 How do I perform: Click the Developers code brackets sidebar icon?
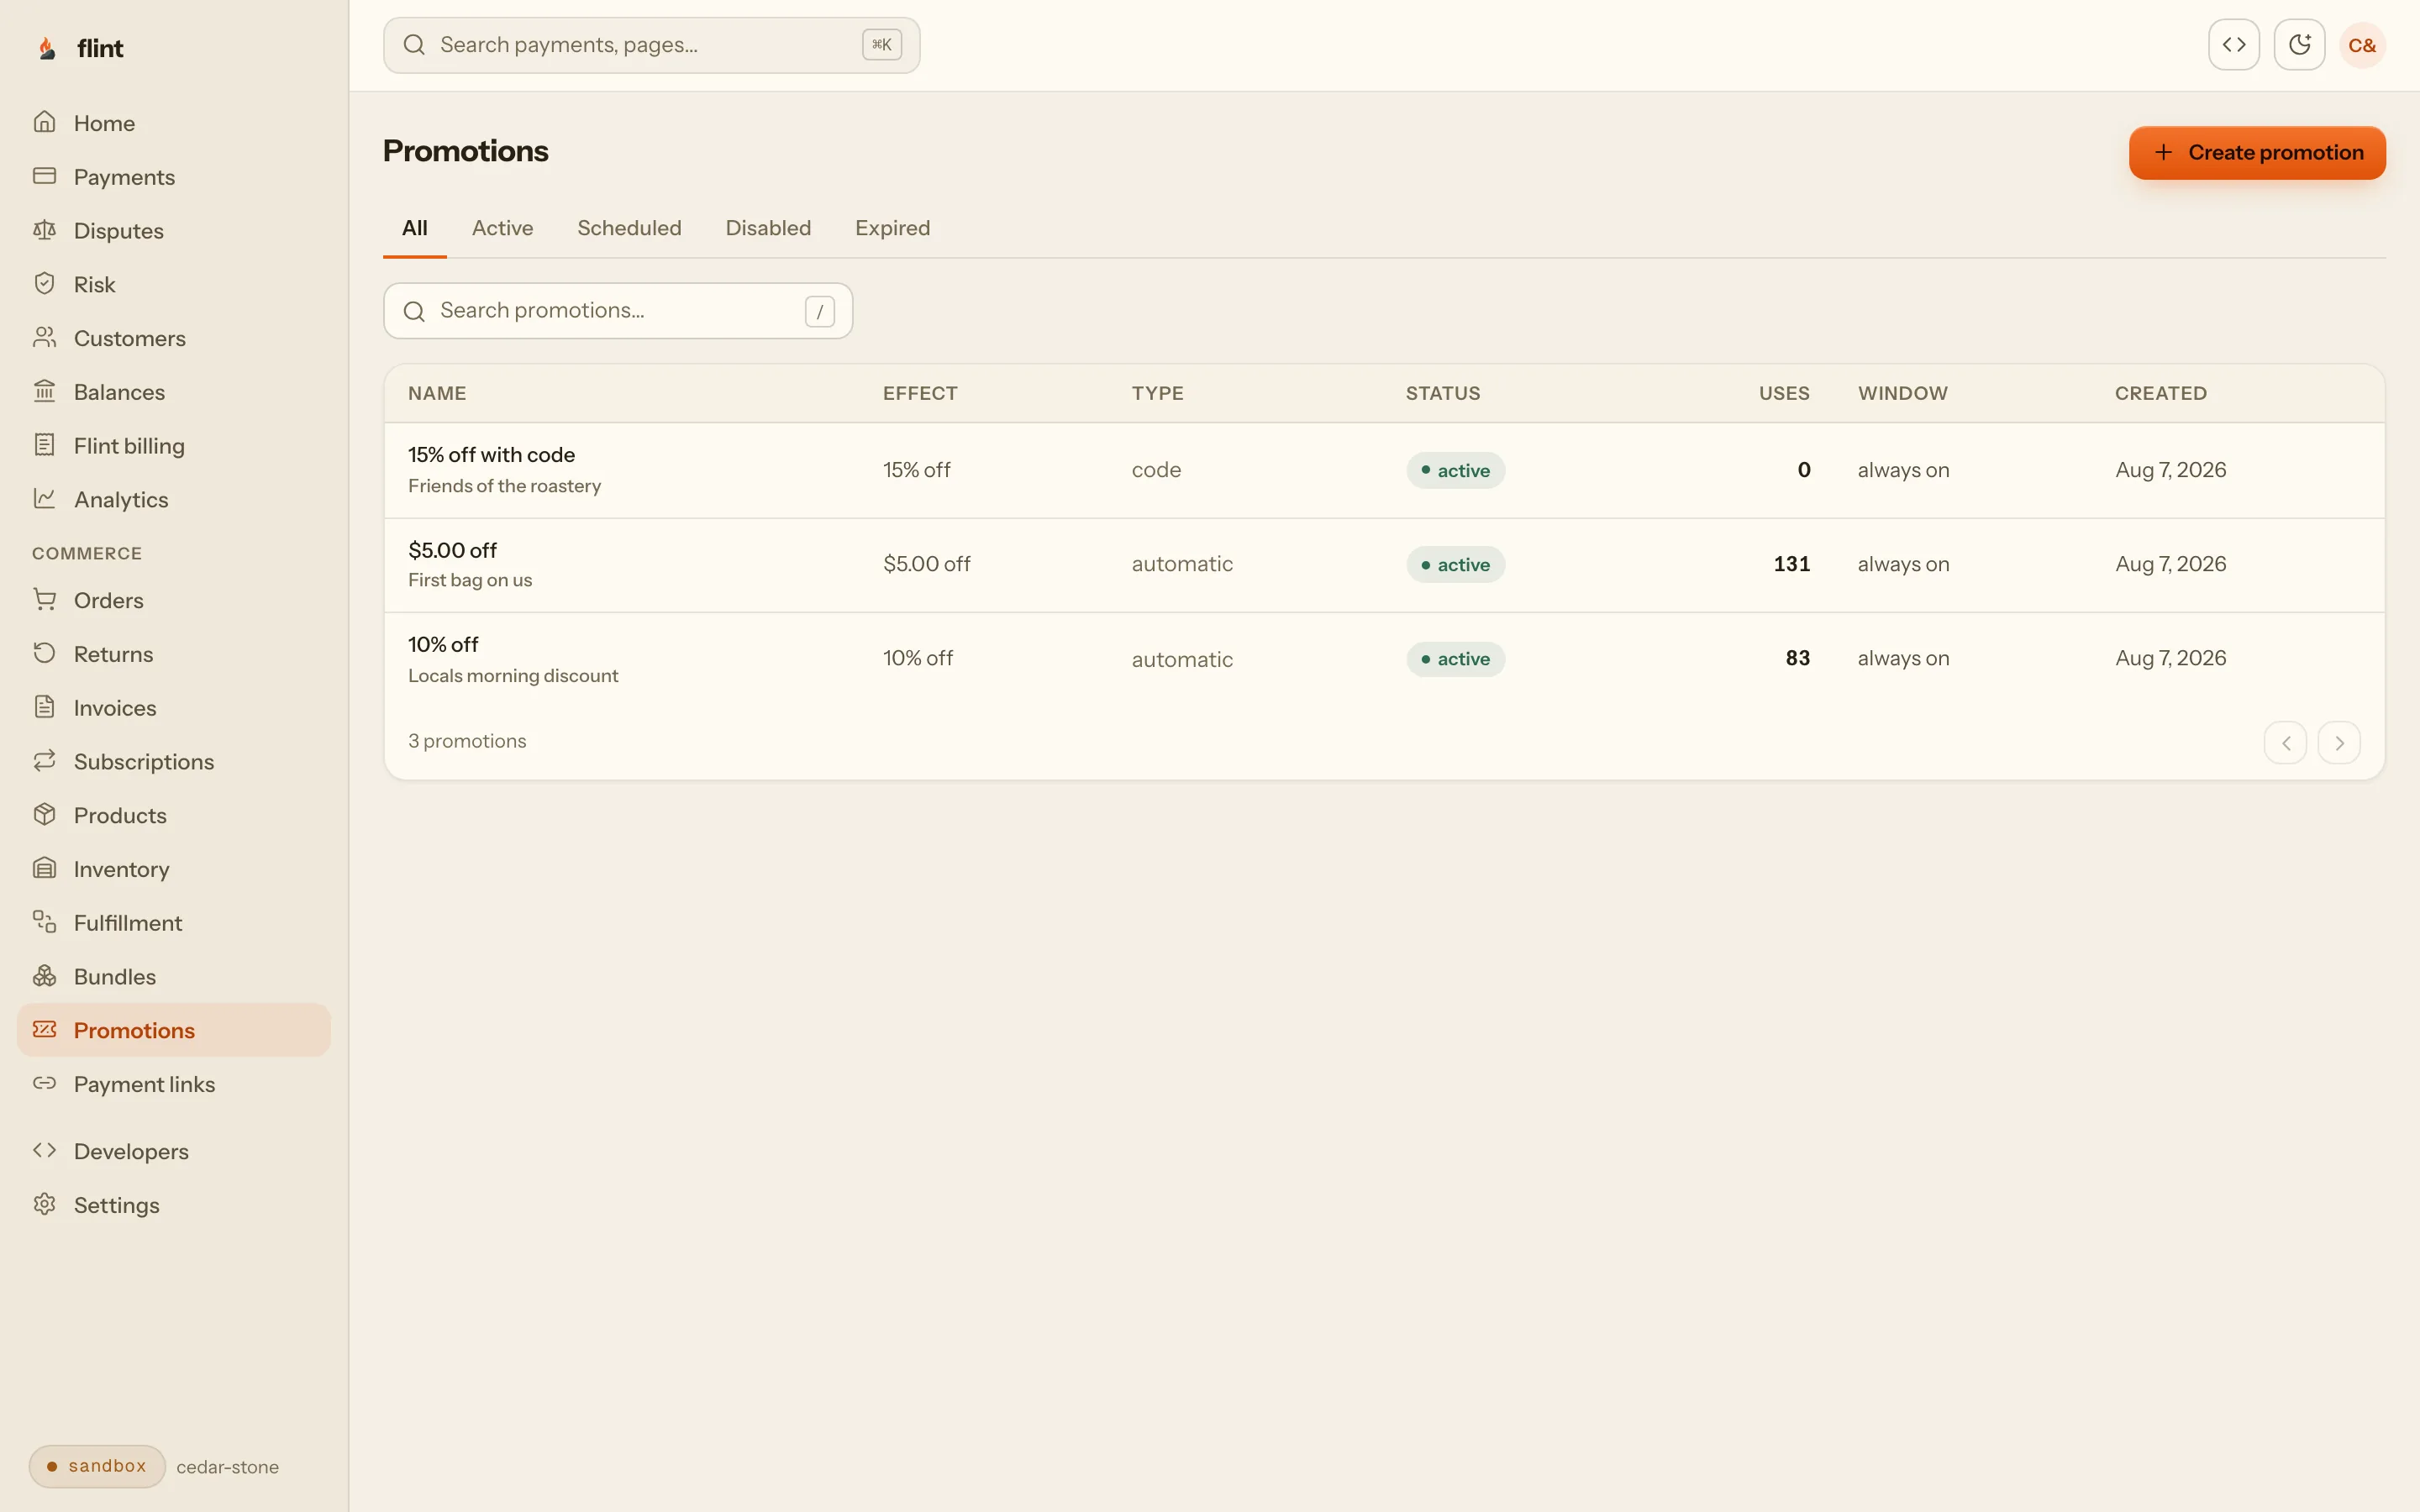pos(44,1151)
